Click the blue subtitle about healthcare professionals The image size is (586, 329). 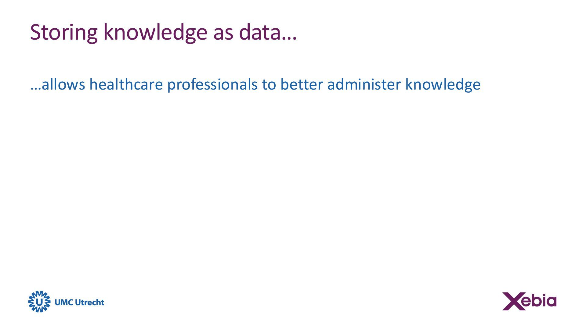255,84
